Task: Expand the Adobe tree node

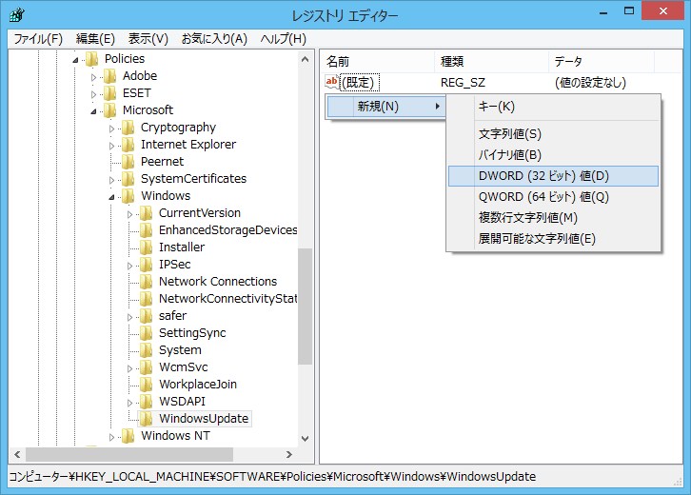Action: (x=93, y=77)
